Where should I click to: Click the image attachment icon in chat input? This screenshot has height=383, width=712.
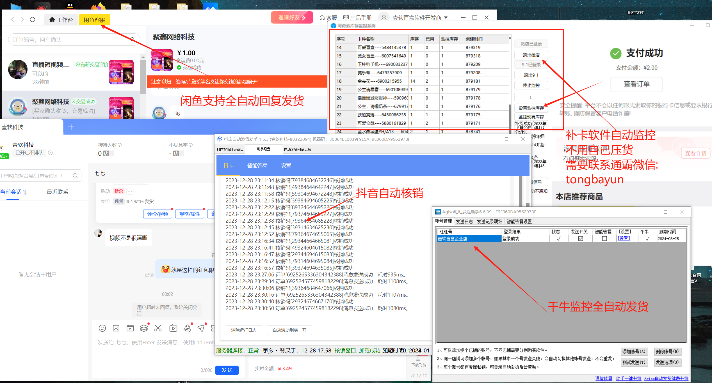click(x=116, y=328)
